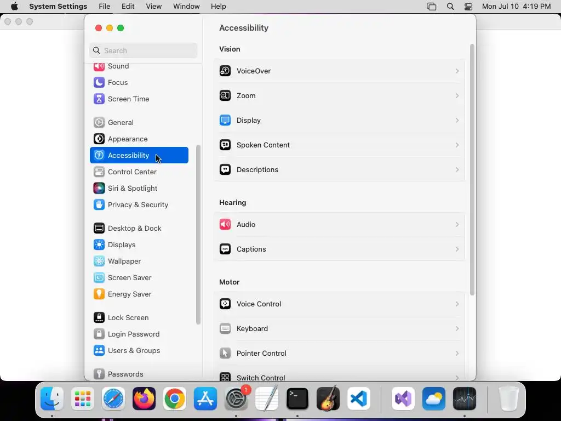The width and height of the screenshot is (561, 421).
Task: Click the right pane vertical scrollbar
Action: point(472,170)
